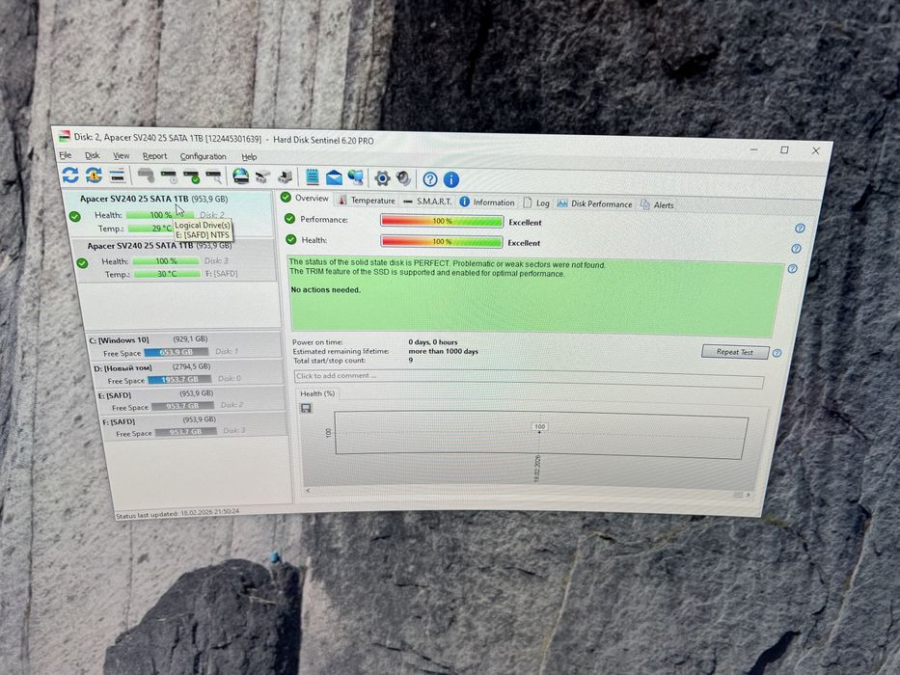Click the blue Refresh arrows toolbar icon
The height and width of the screenshot is (675, 900).
pos(70,175)
